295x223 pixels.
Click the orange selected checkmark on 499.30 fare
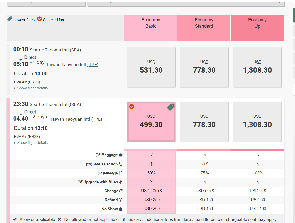(132, 106)
